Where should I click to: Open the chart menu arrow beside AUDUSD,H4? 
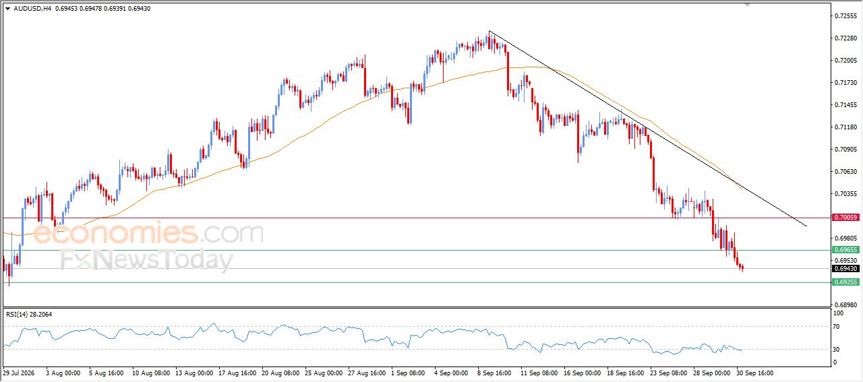pyautogui.click(x=7, y=9)
